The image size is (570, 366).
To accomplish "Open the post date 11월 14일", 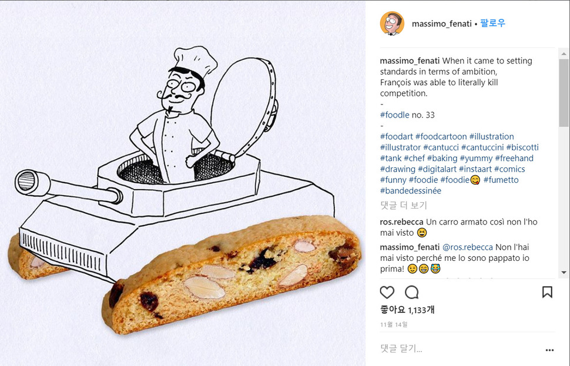I will point(394,324).
